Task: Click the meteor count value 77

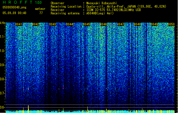Action: 41,13
